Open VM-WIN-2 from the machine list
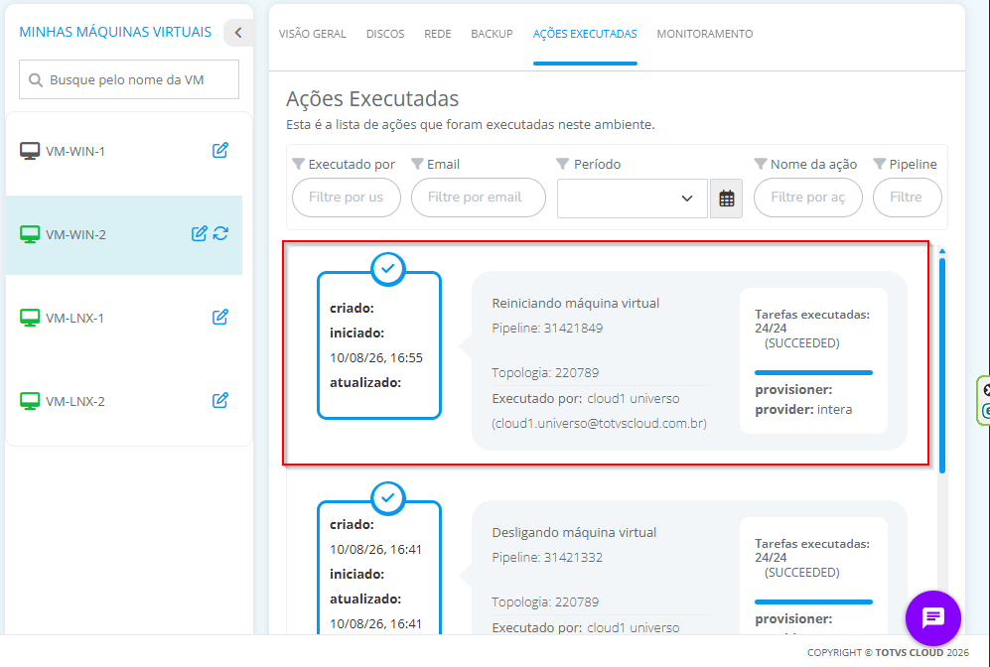The height and width of the screenshot is (667, 990). point(75,235)
